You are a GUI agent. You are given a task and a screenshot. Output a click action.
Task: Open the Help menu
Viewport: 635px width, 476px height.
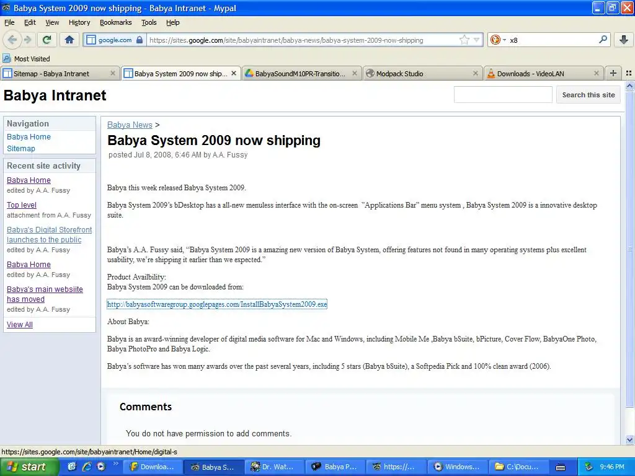(x=172, y=23)
